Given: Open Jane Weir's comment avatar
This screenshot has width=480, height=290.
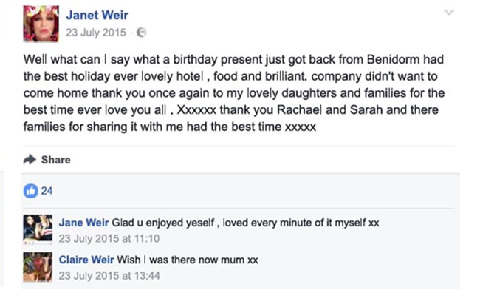Looking at the screenshot, I should coord(38,229).
